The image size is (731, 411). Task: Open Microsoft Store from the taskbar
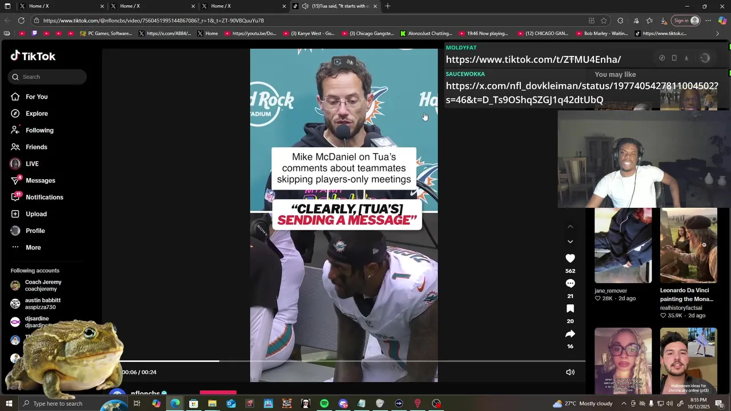pyautogui.click(x=193, y=404)
